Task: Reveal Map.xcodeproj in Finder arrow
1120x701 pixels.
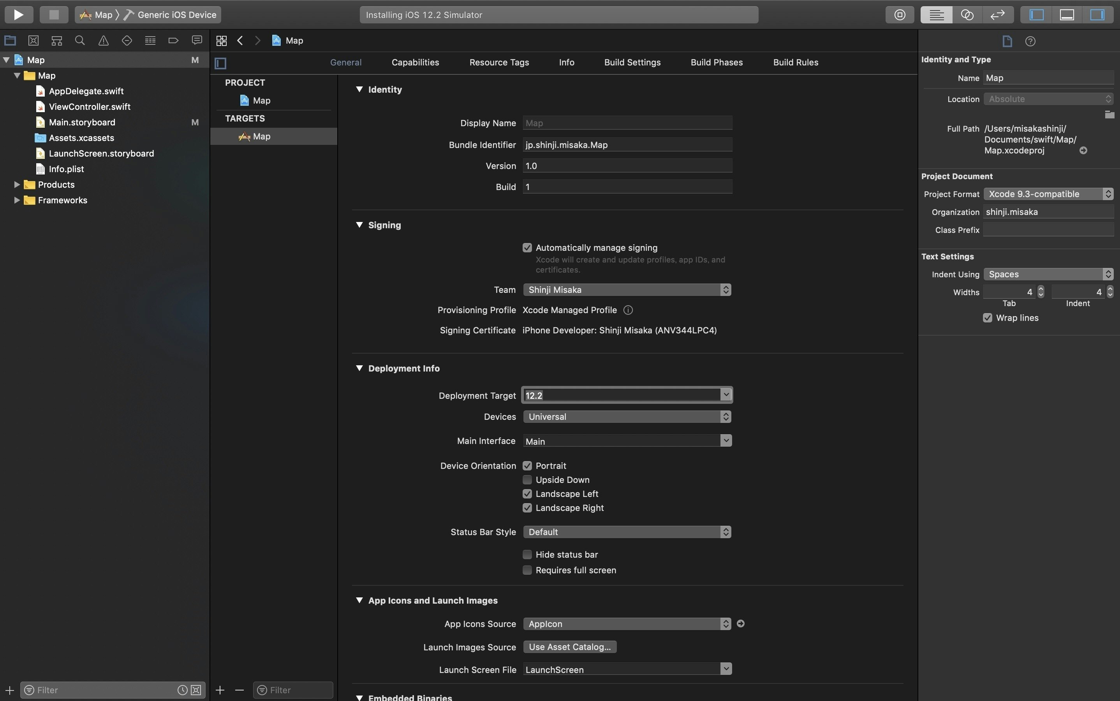Action: tap(1083, 150)
